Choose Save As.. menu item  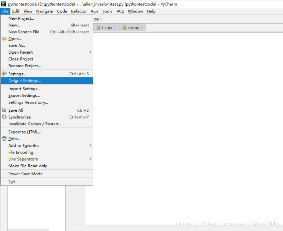tap(47, 45)
